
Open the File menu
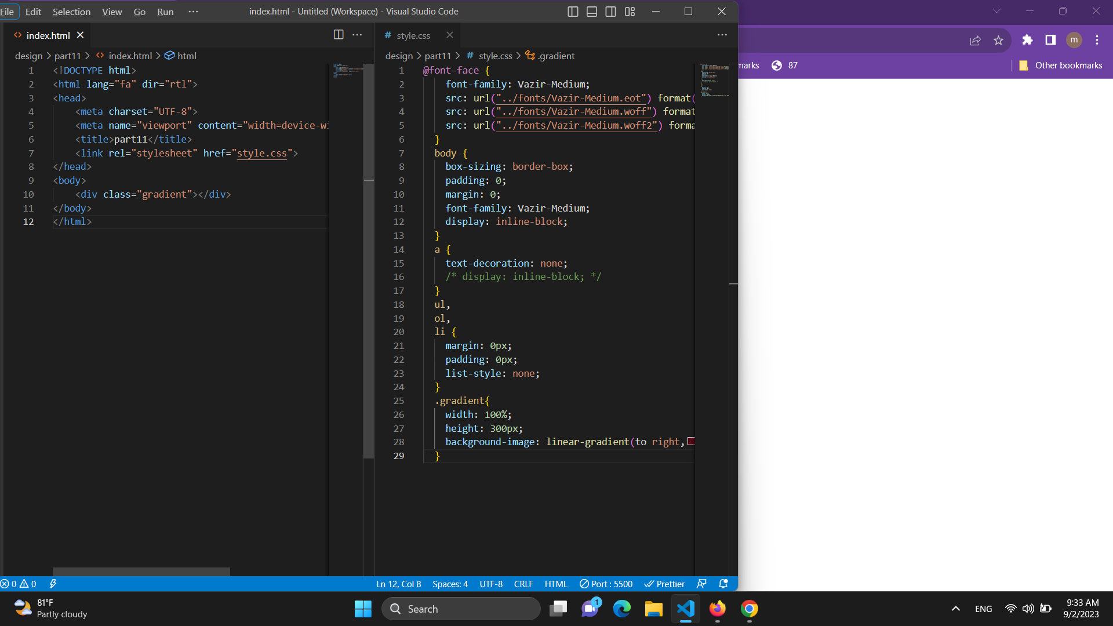[x=7, y=10]
